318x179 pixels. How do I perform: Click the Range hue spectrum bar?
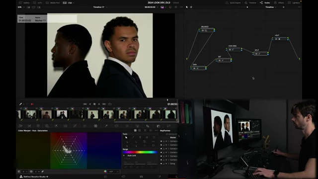click(140, 152)
